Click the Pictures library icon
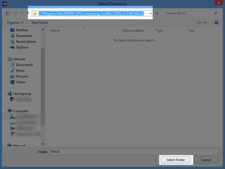This screenshot has height=169, width=225. pyautogui.click(x=12, y=76)
